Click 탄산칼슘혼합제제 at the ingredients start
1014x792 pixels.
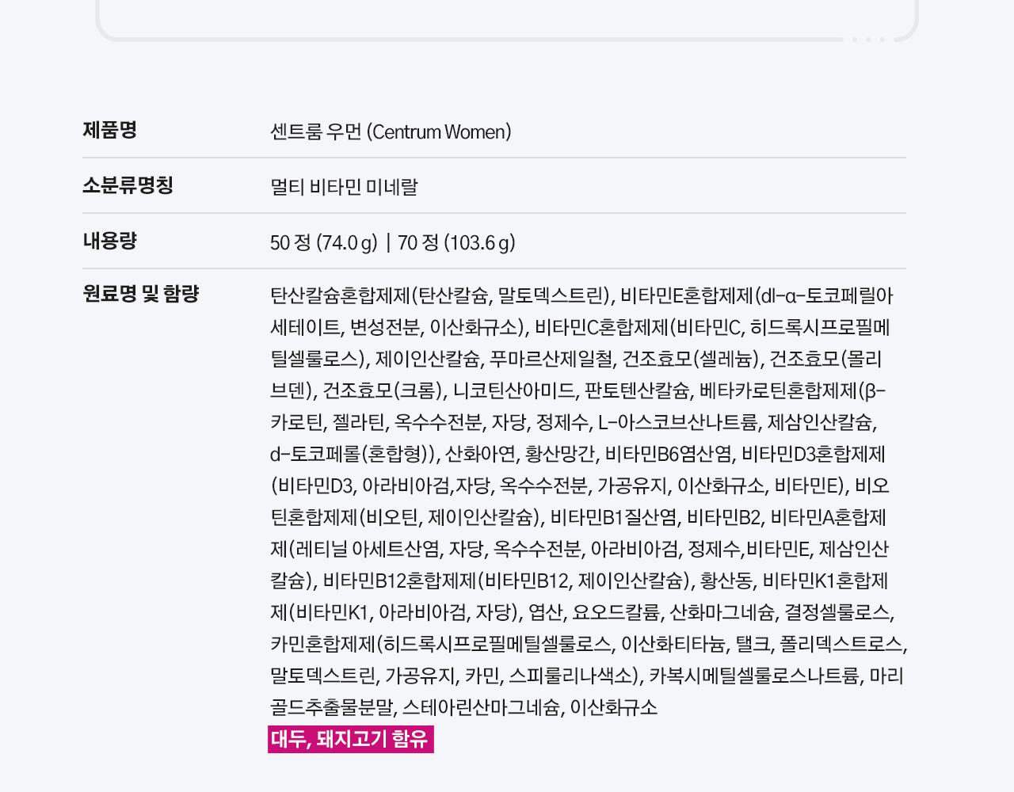point(341,295)
